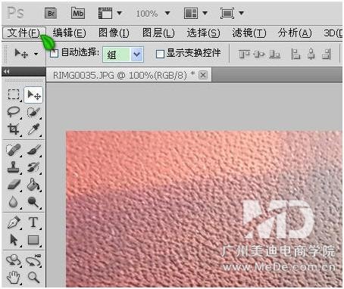Viewport: 344px width, 289px height.
Task: Select the Pen tool
Action: (14, 222)
